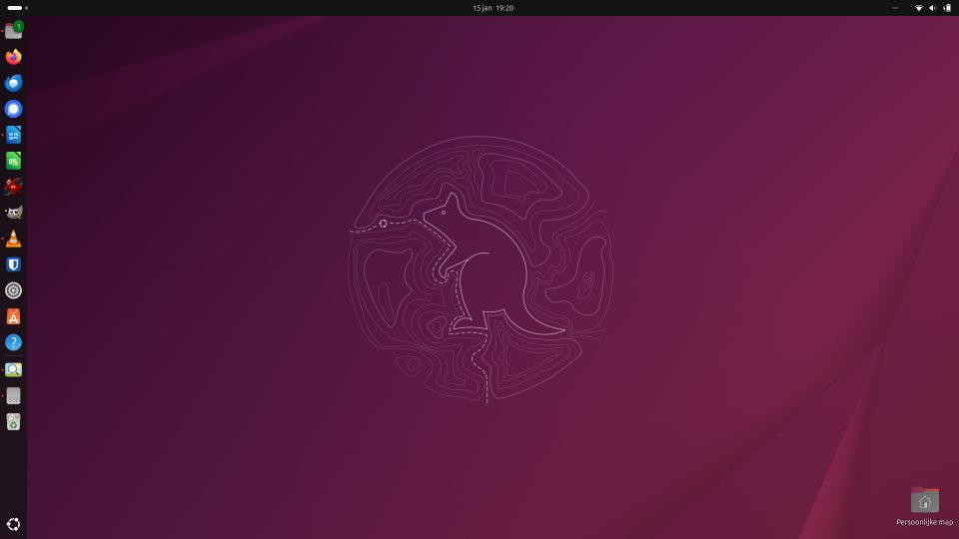Open the Files manager in the dock
This screenshot has height=539, width=959.
[x=13, y=31]
